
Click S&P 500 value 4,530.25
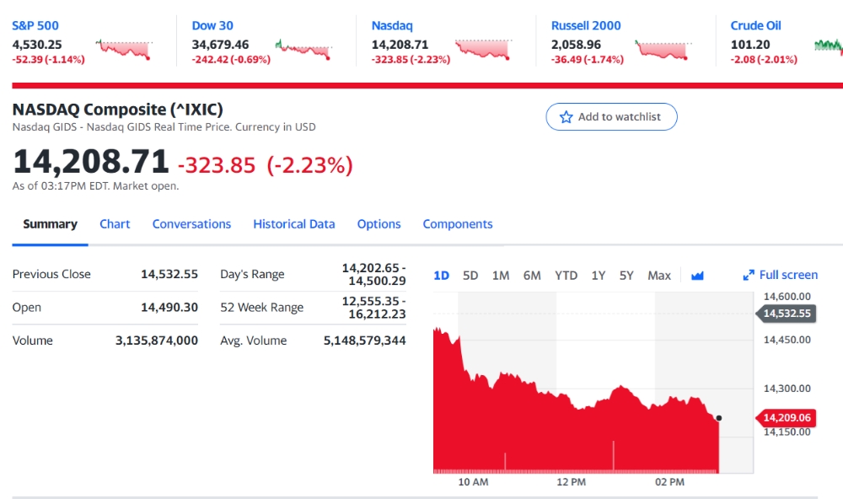pos(37,45)
